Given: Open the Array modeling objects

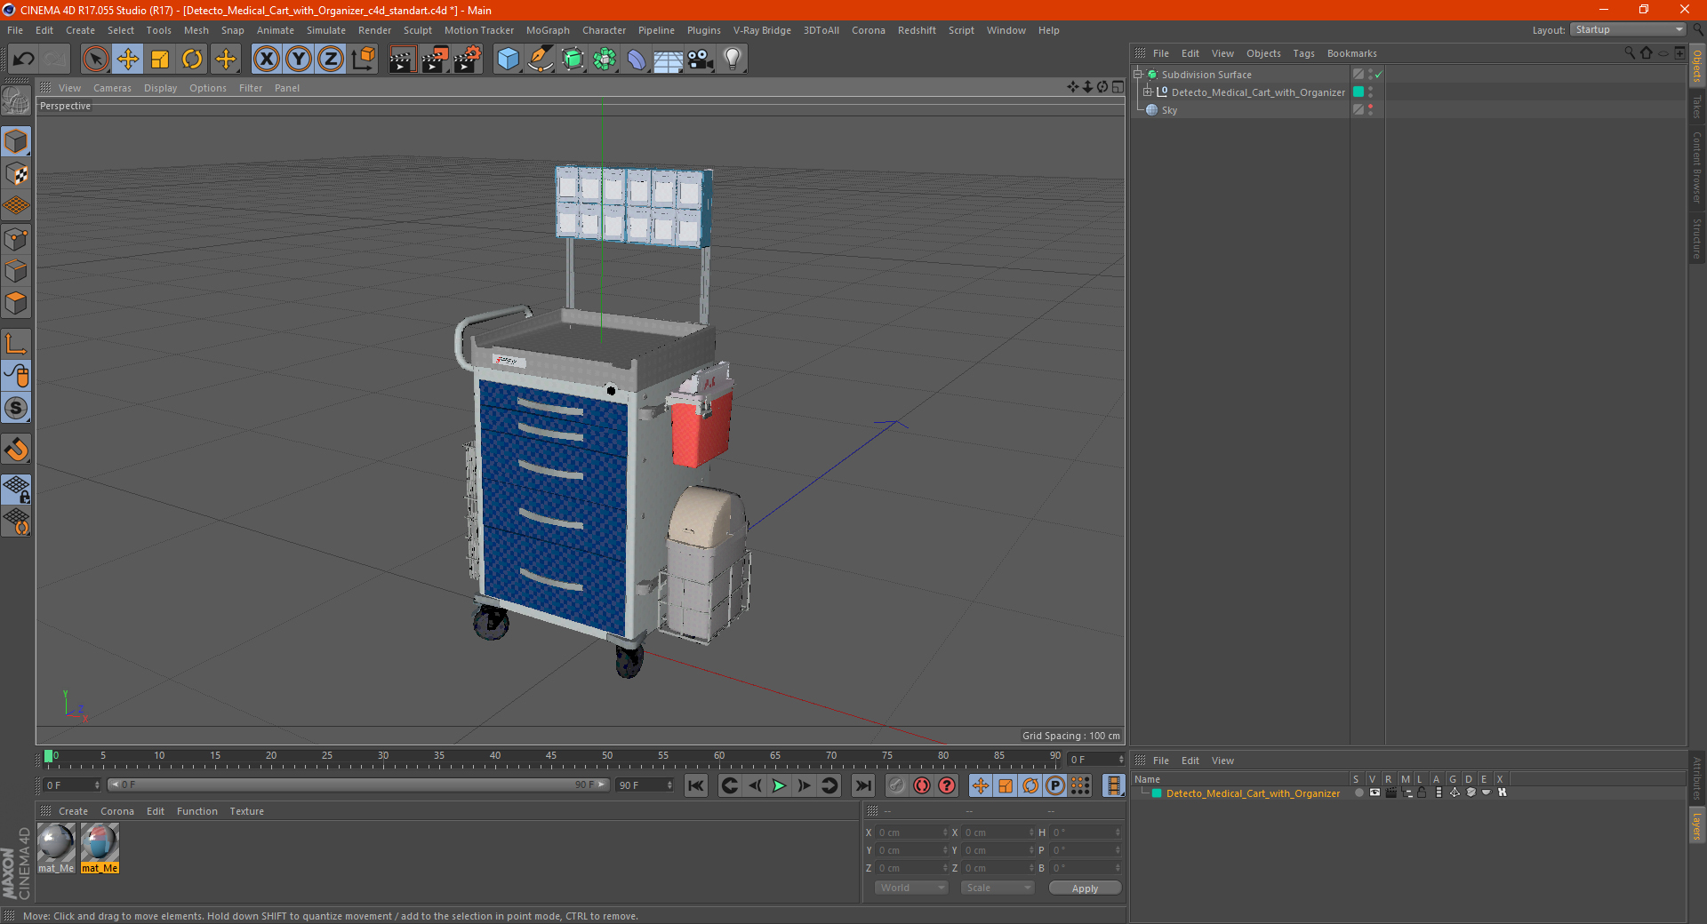Looking at the screenshot, I should [x=605, y=60].
